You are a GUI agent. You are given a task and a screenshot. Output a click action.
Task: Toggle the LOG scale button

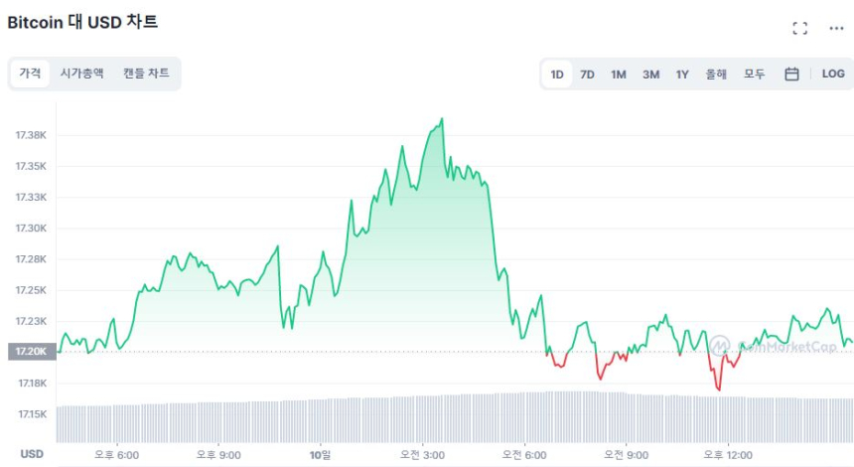[x=833, y=74]
